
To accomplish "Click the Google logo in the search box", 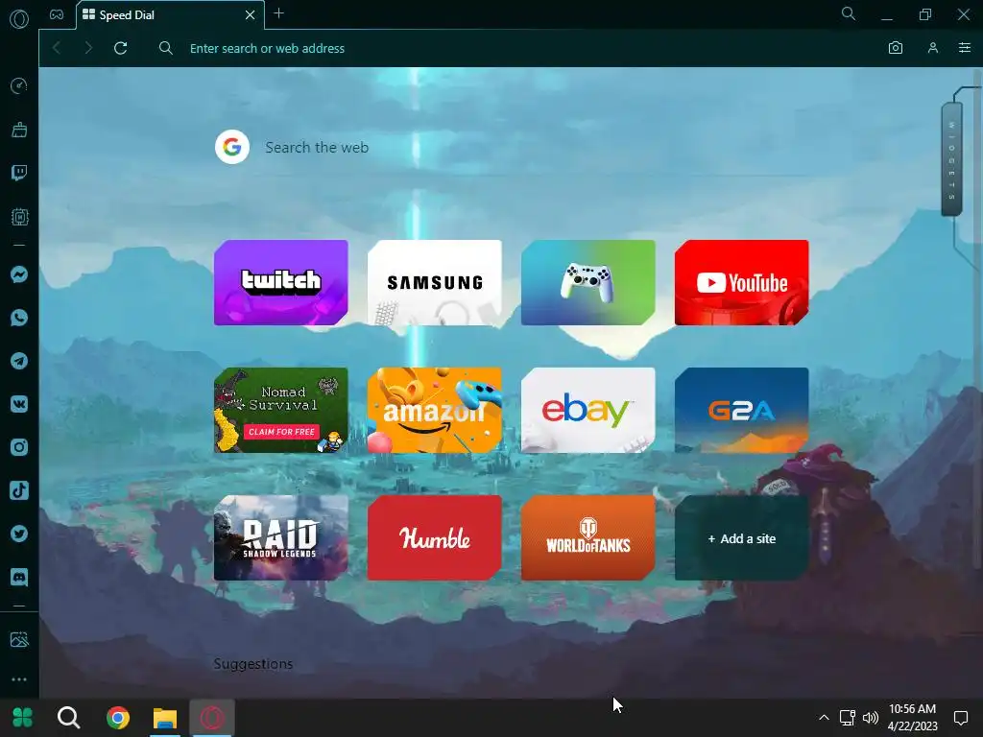I will (x=232, y=147).
